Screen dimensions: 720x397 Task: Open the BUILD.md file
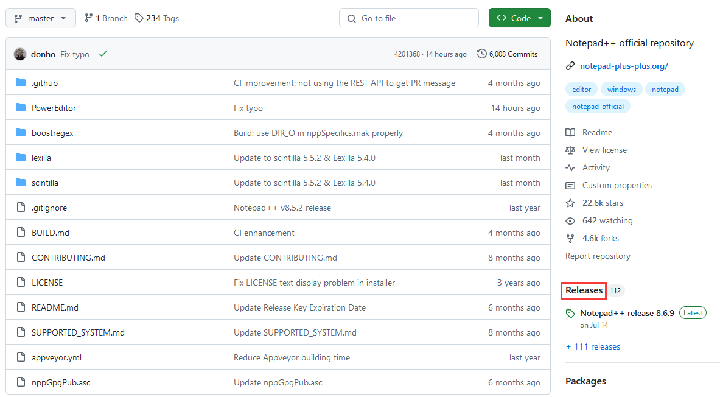click(x=51, y=233)
